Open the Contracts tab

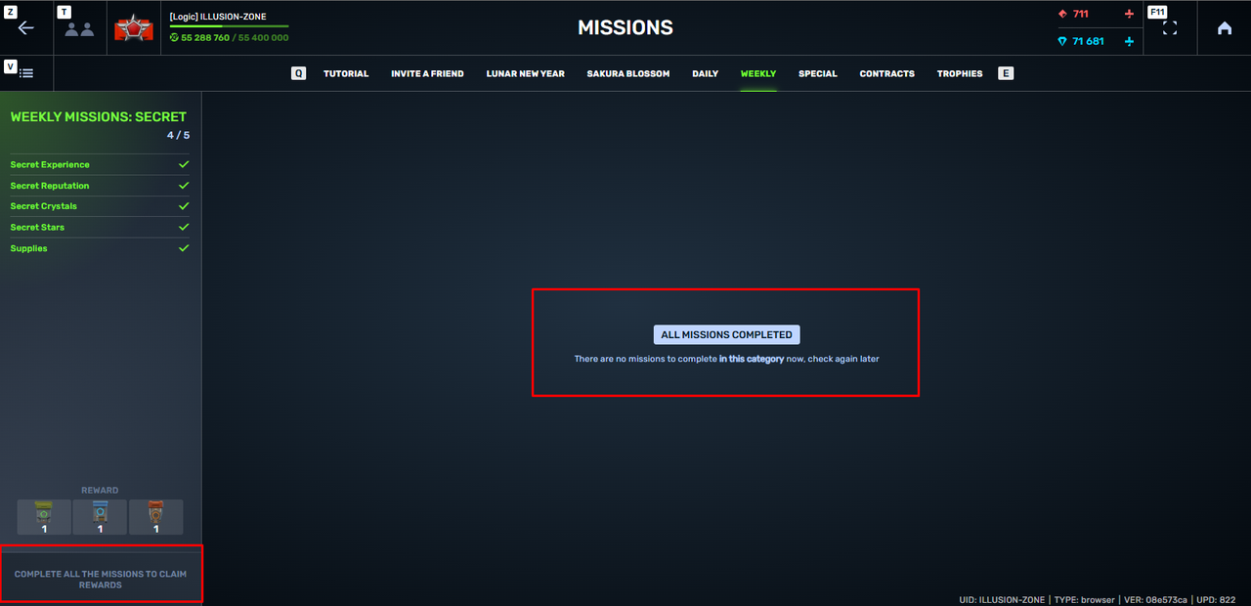click(x=887, y=74)
